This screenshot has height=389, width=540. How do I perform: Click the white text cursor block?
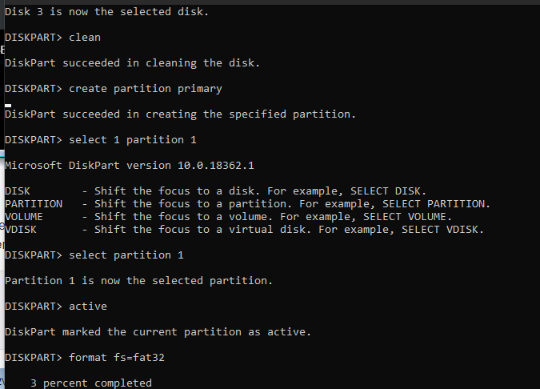click(8, 105)
